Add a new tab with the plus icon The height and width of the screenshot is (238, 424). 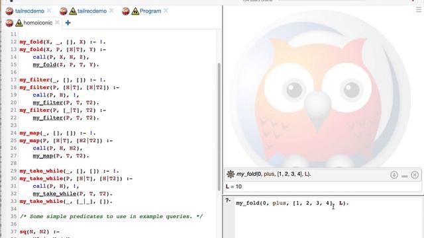pos(68,23)
